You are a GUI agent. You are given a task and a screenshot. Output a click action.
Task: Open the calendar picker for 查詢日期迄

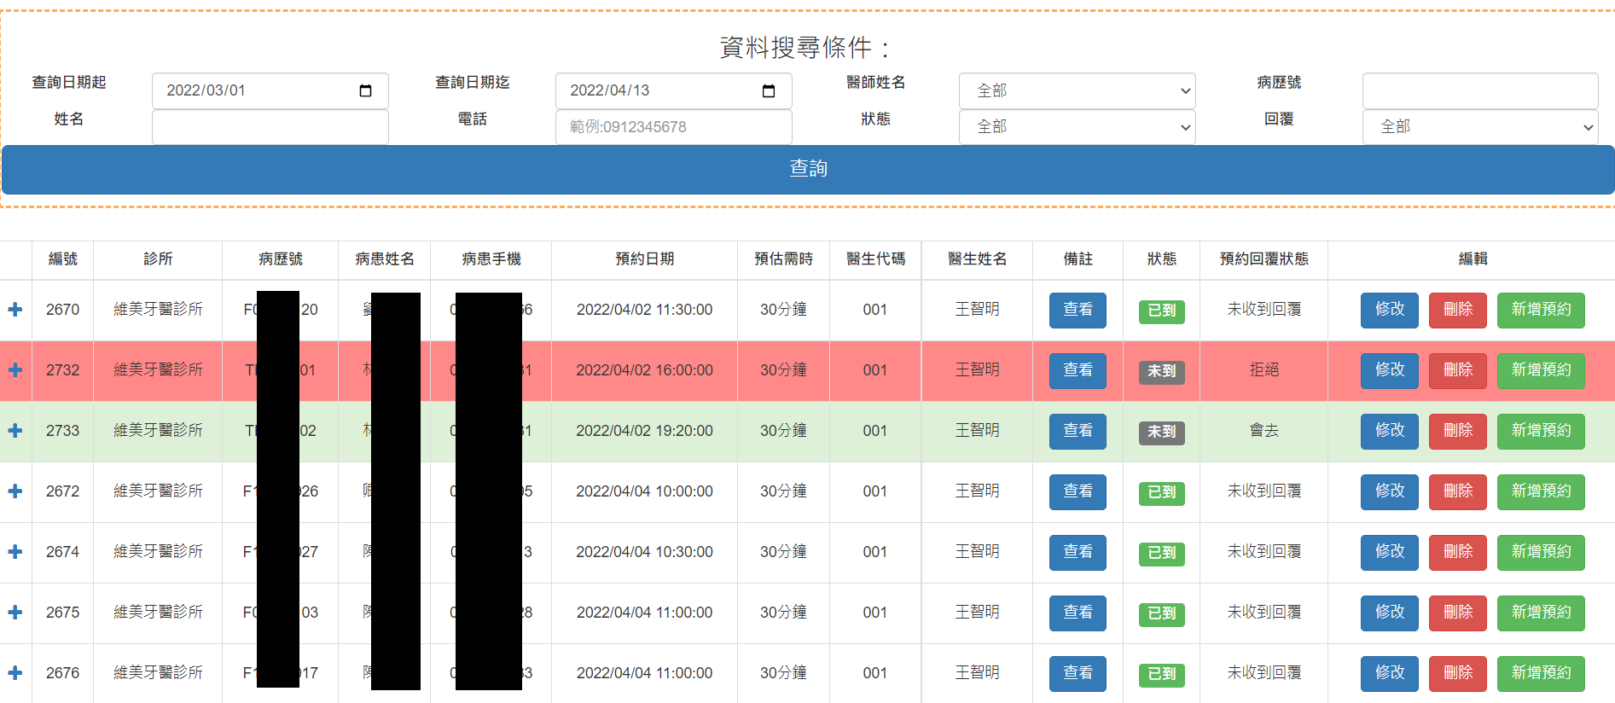tap(769, 90)
